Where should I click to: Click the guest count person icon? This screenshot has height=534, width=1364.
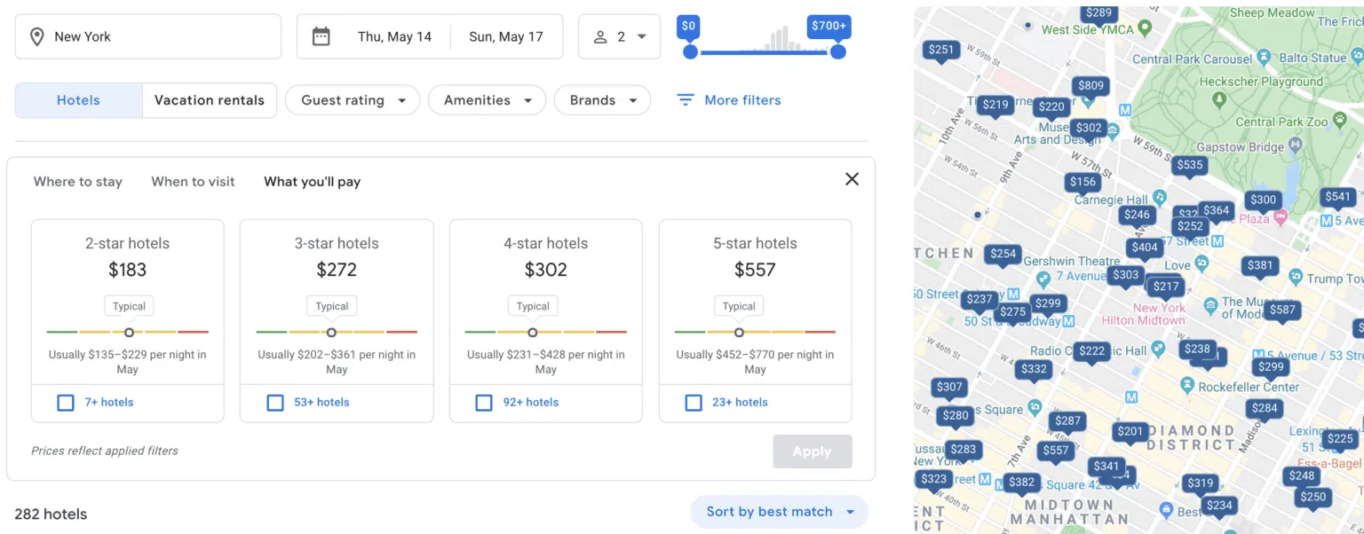pos(602,36)
